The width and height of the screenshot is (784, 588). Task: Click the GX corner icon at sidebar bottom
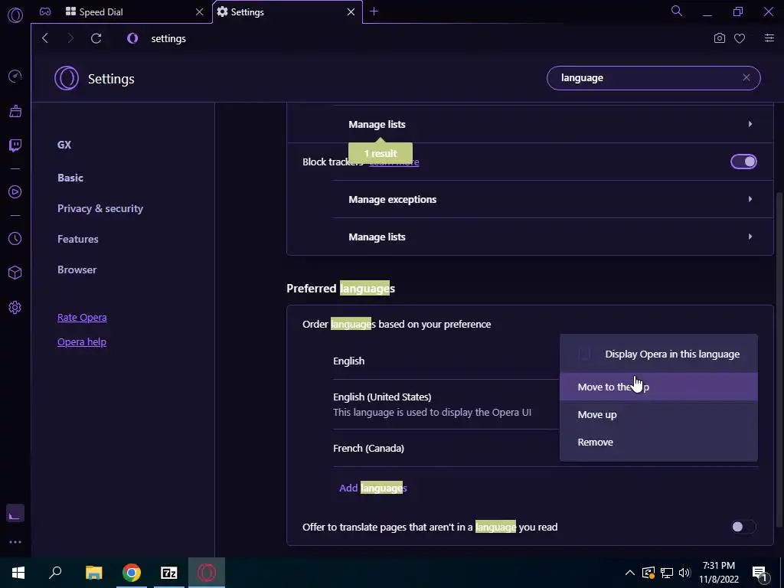pyautogui.click(x=15, y=514)
